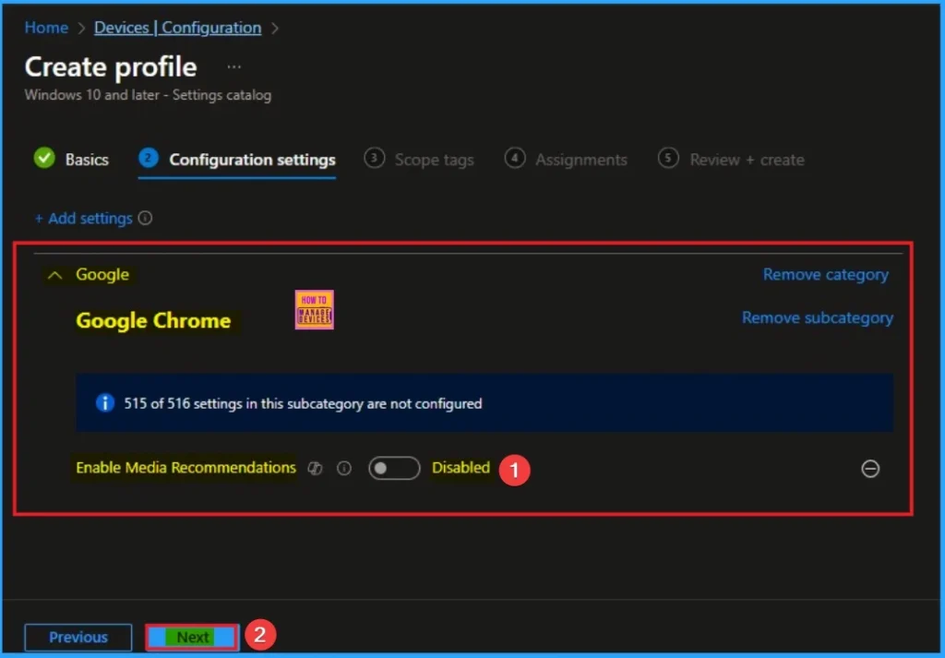Open the ellipsis menu beside Create profile

(x=233, y=66)
